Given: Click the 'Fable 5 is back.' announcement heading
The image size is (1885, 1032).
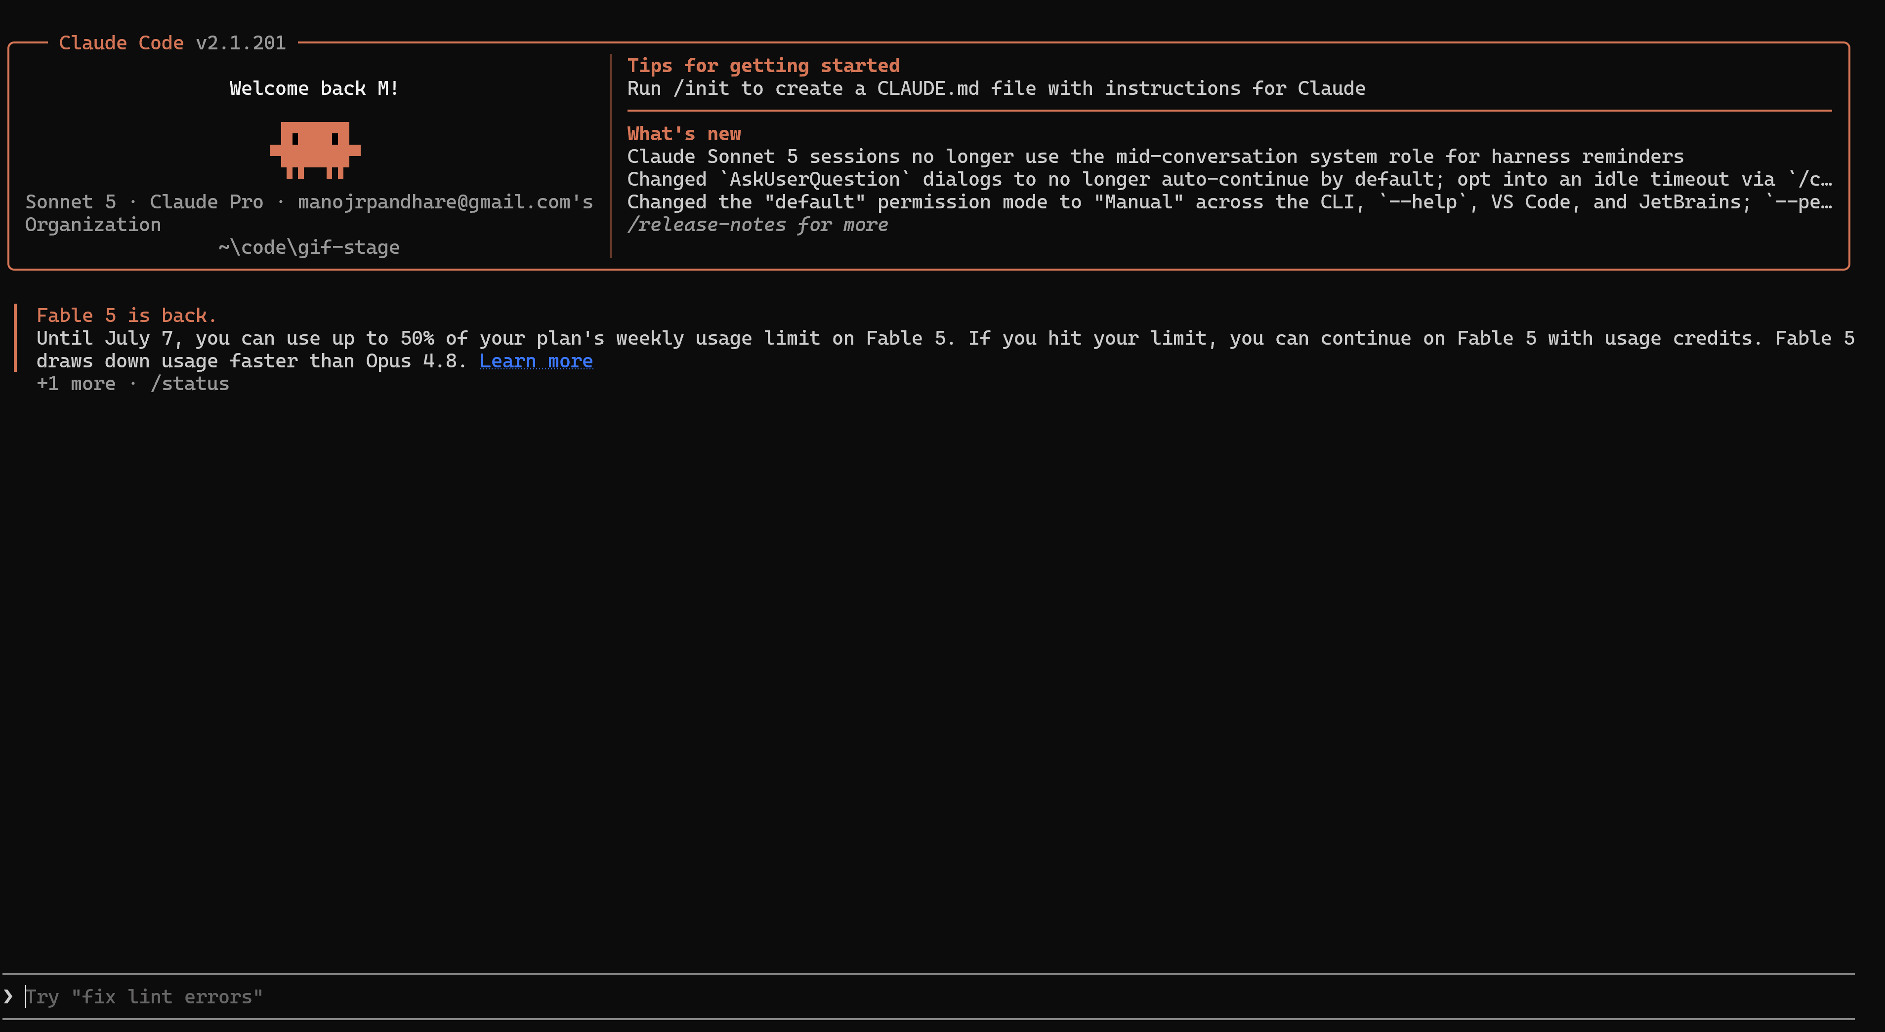Looking at the screenshot, I should click(x=126, y=315).
